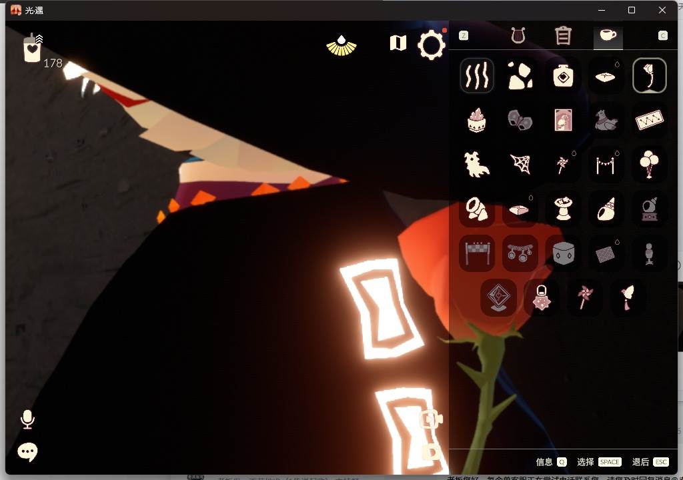
Task: Take a screenshot with photo camera
Action: pos(431,453)
